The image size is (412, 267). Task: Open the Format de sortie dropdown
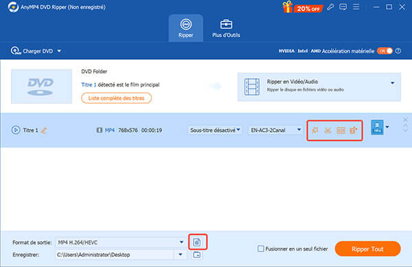click(120, 242)
